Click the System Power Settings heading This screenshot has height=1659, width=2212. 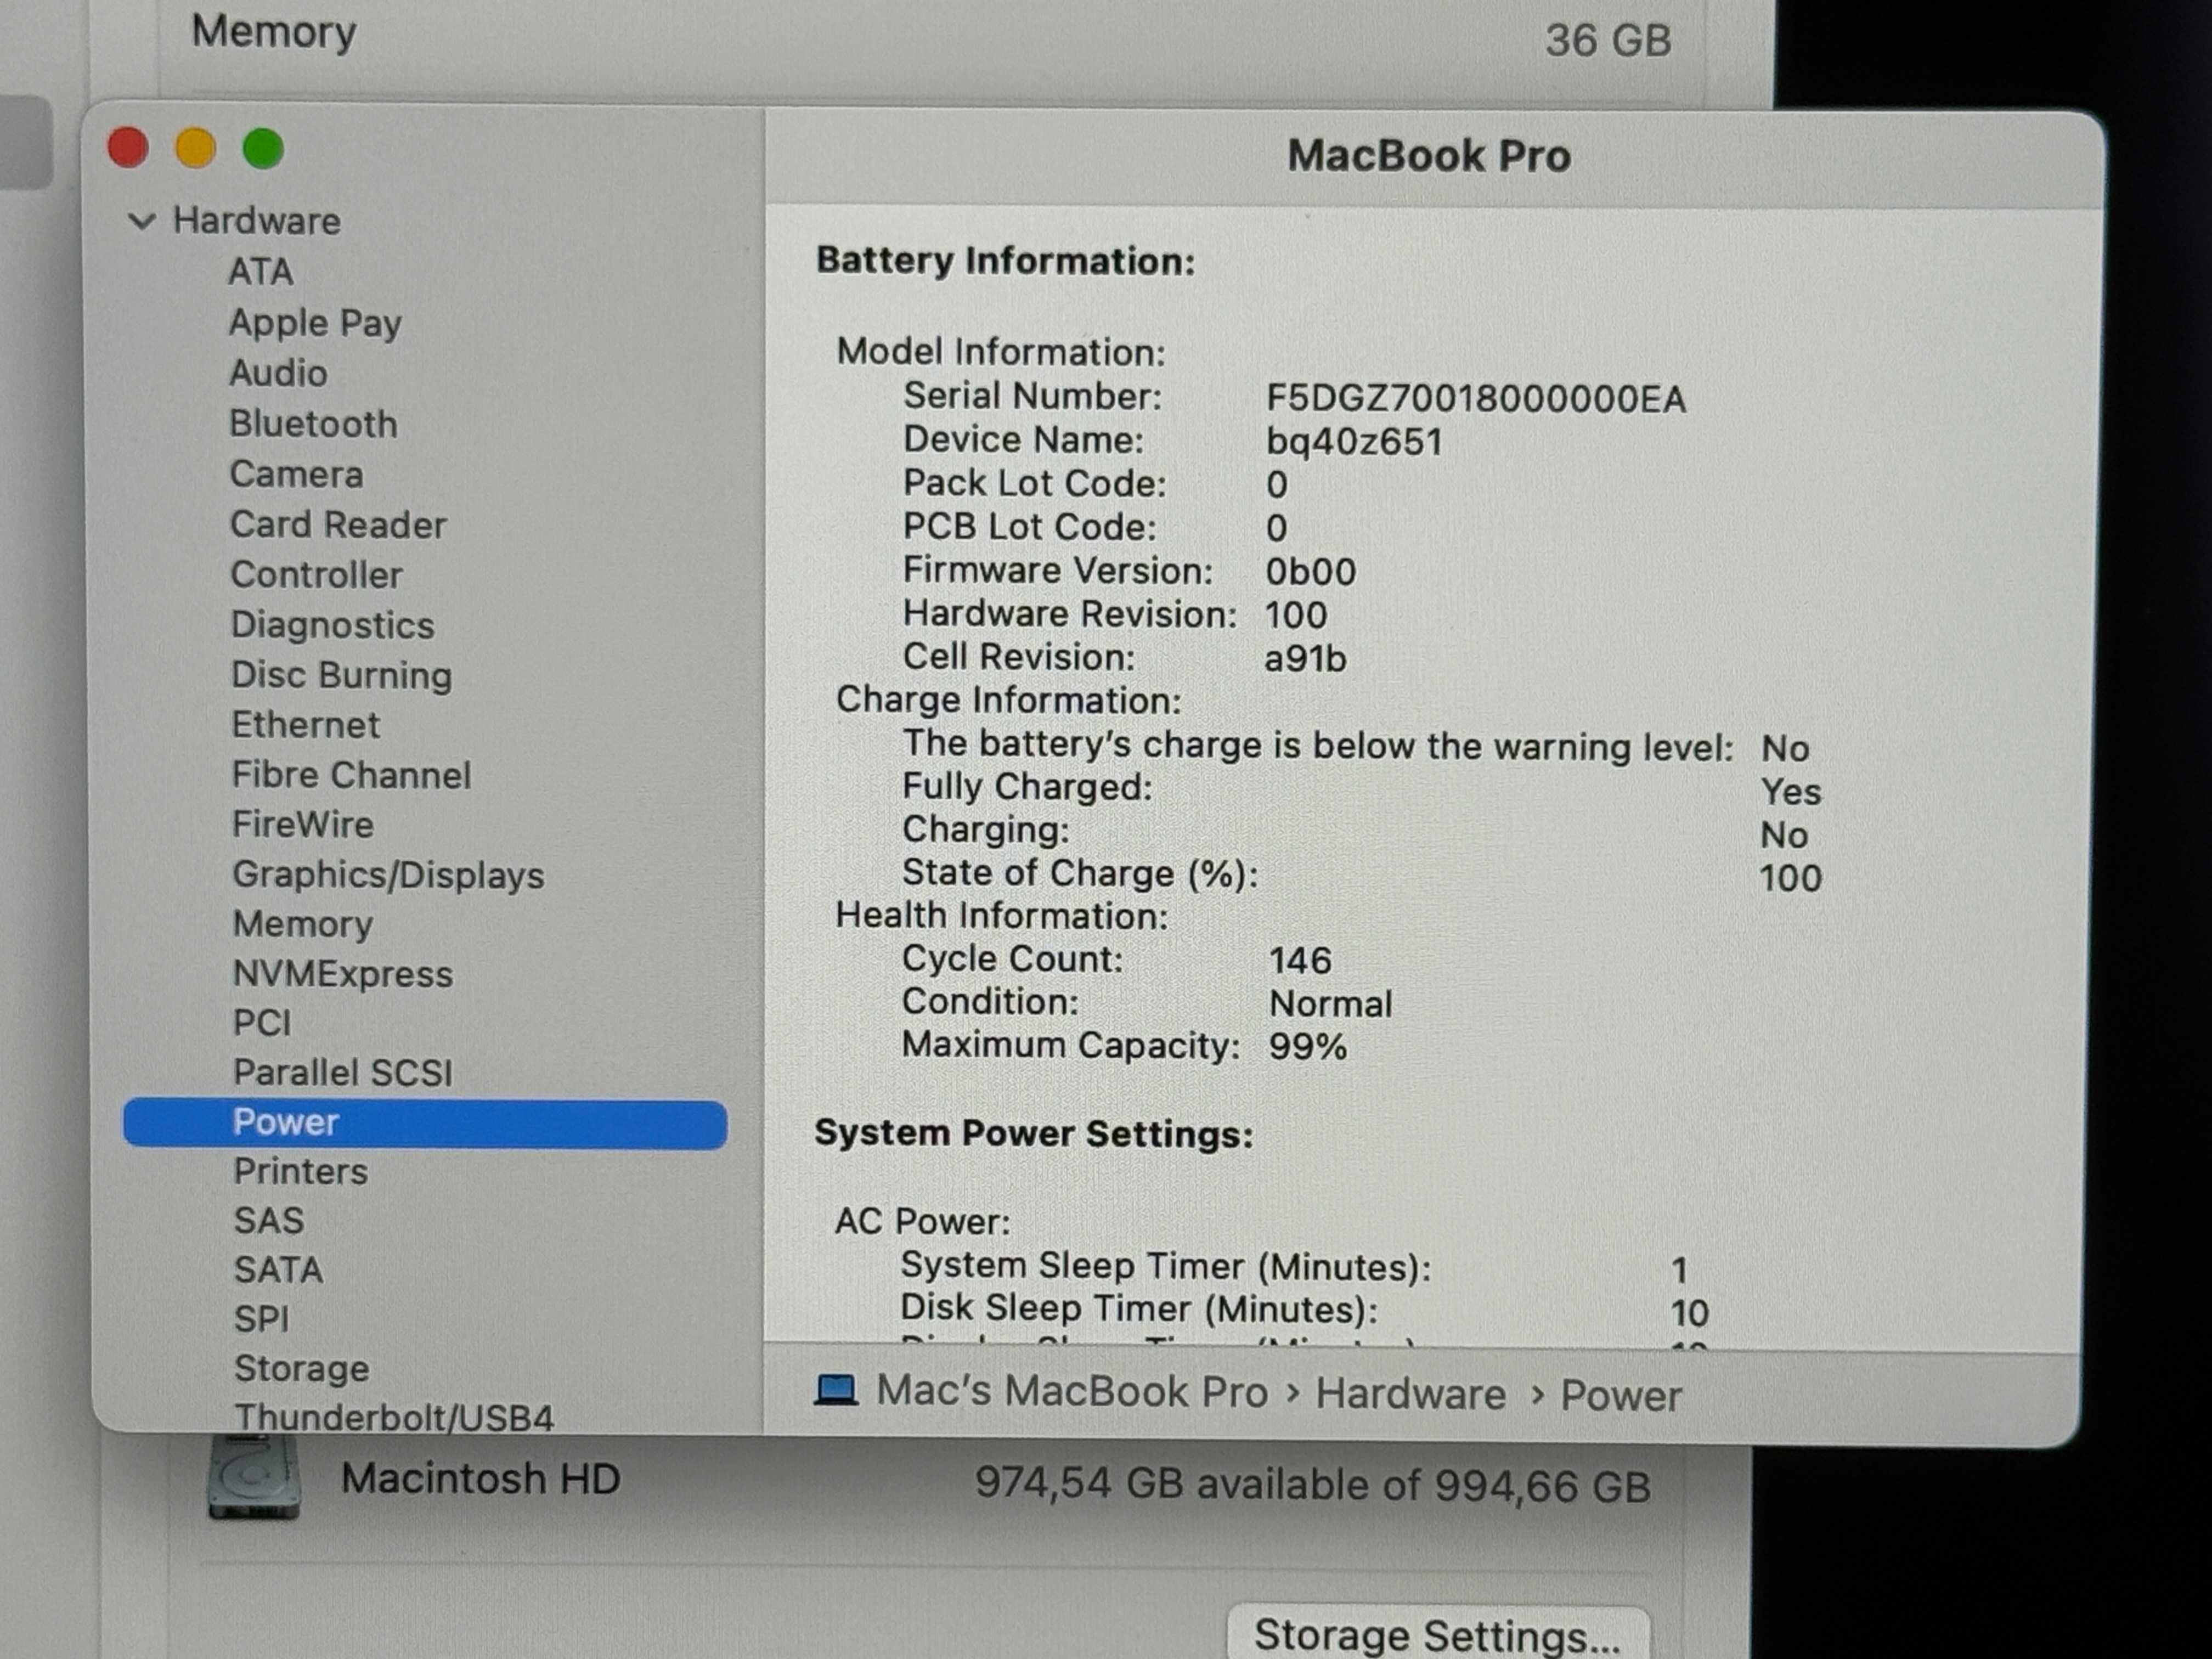1034,1134
